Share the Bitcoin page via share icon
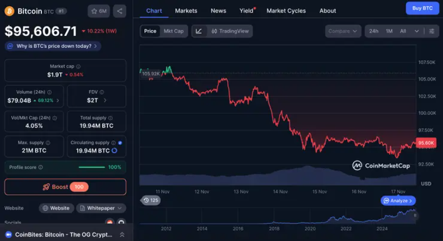Viewport: 443px width, 241px height. pos(119,11)
